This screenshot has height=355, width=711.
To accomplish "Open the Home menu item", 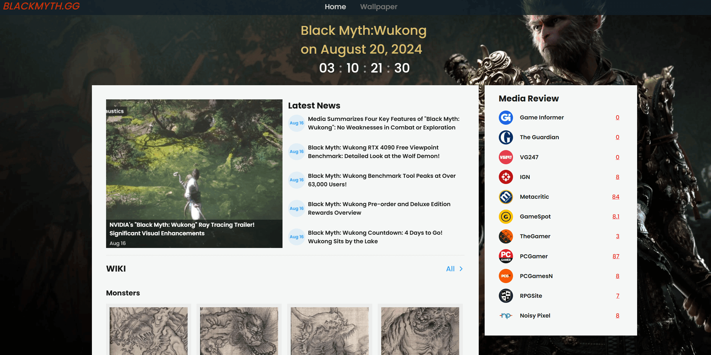I will point(335,7).
